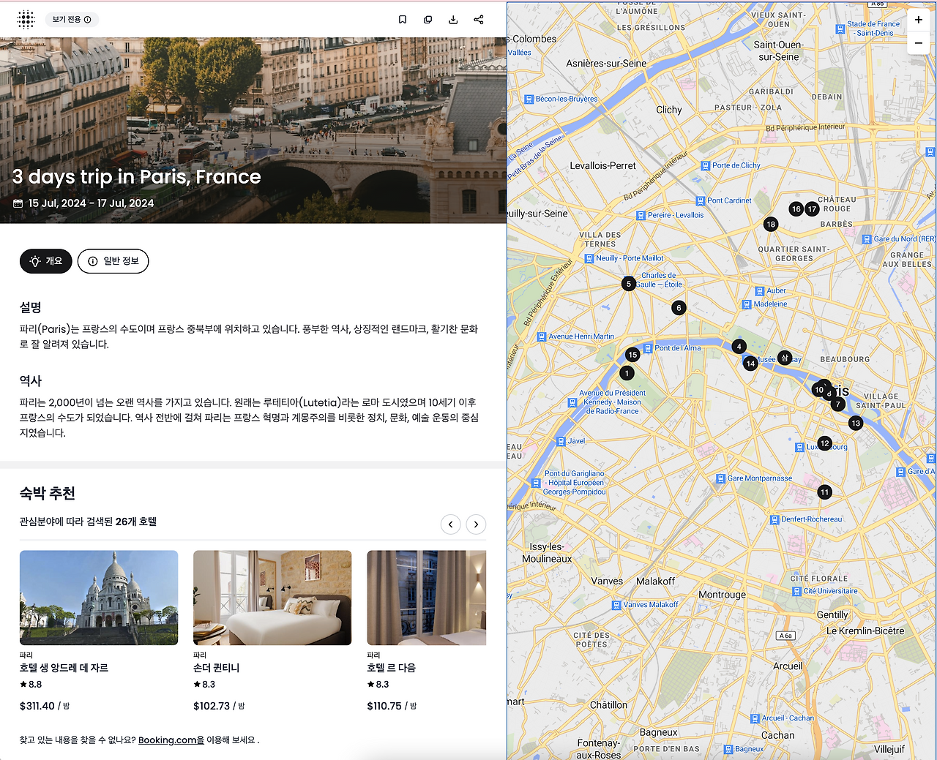937x760 pixels.
Task: Click the '26개 호텔' results count text
Action: [136, 522]
